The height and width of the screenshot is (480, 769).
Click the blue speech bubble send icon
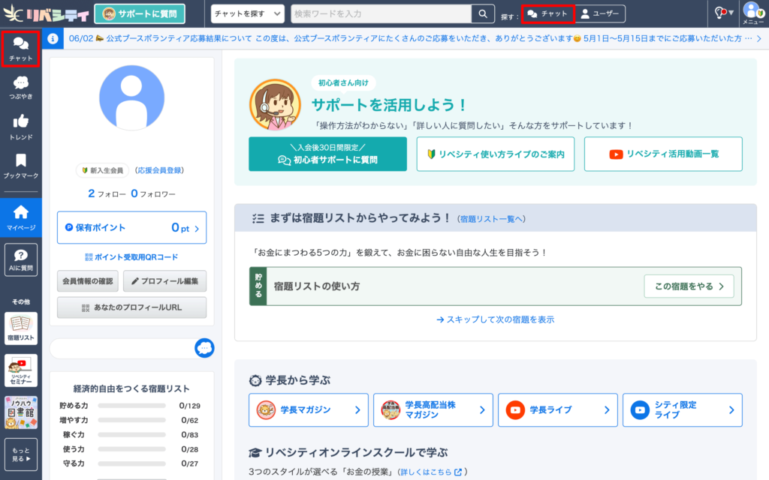point(204,348)
